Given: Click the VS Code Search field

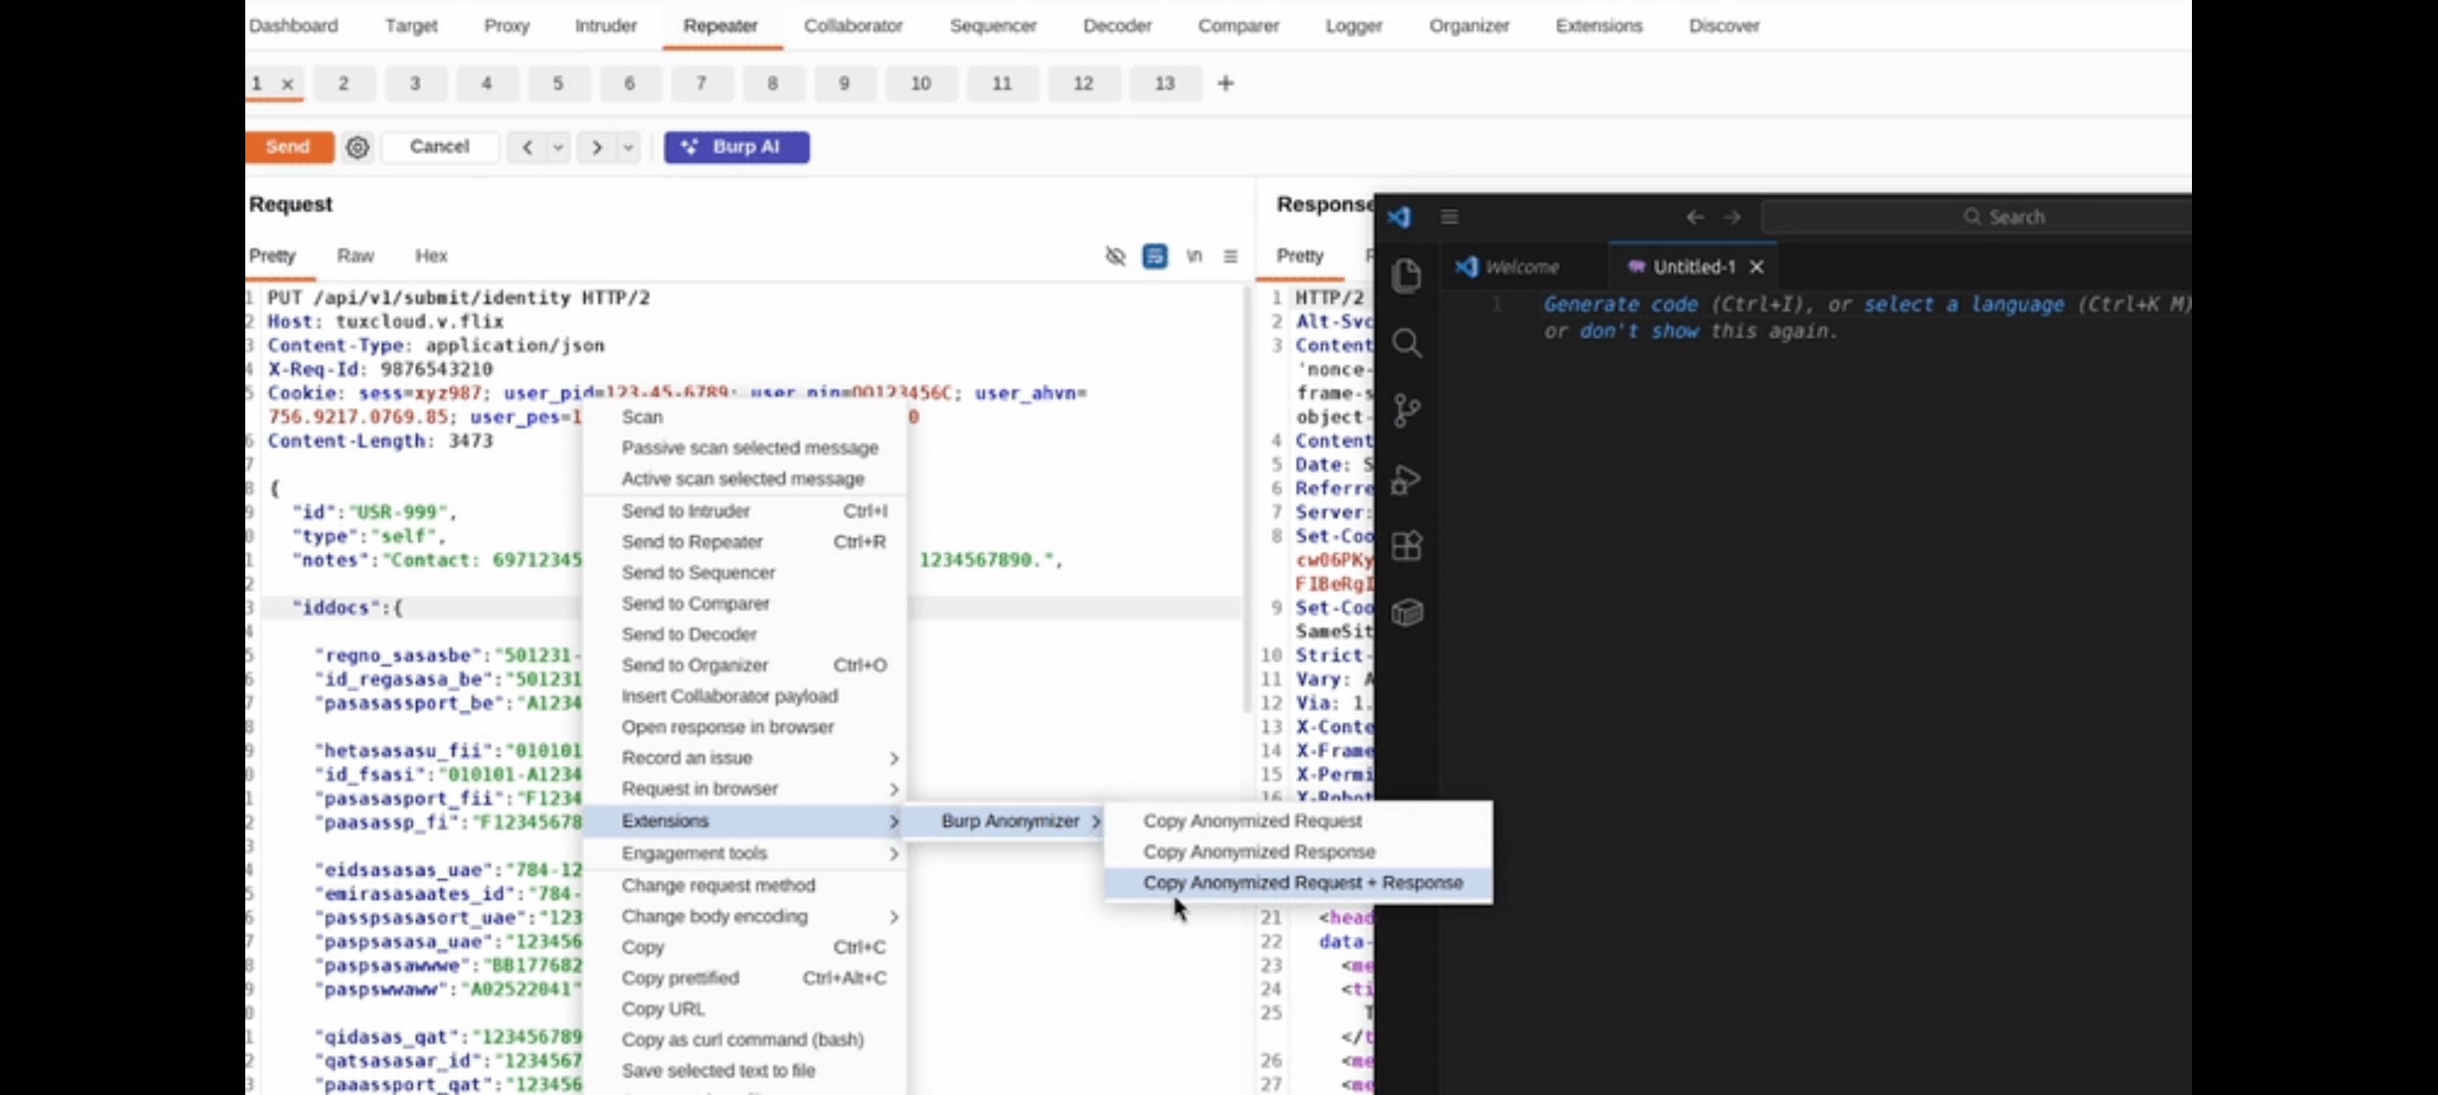Looking at the screenshot, I should point(2014,217).
